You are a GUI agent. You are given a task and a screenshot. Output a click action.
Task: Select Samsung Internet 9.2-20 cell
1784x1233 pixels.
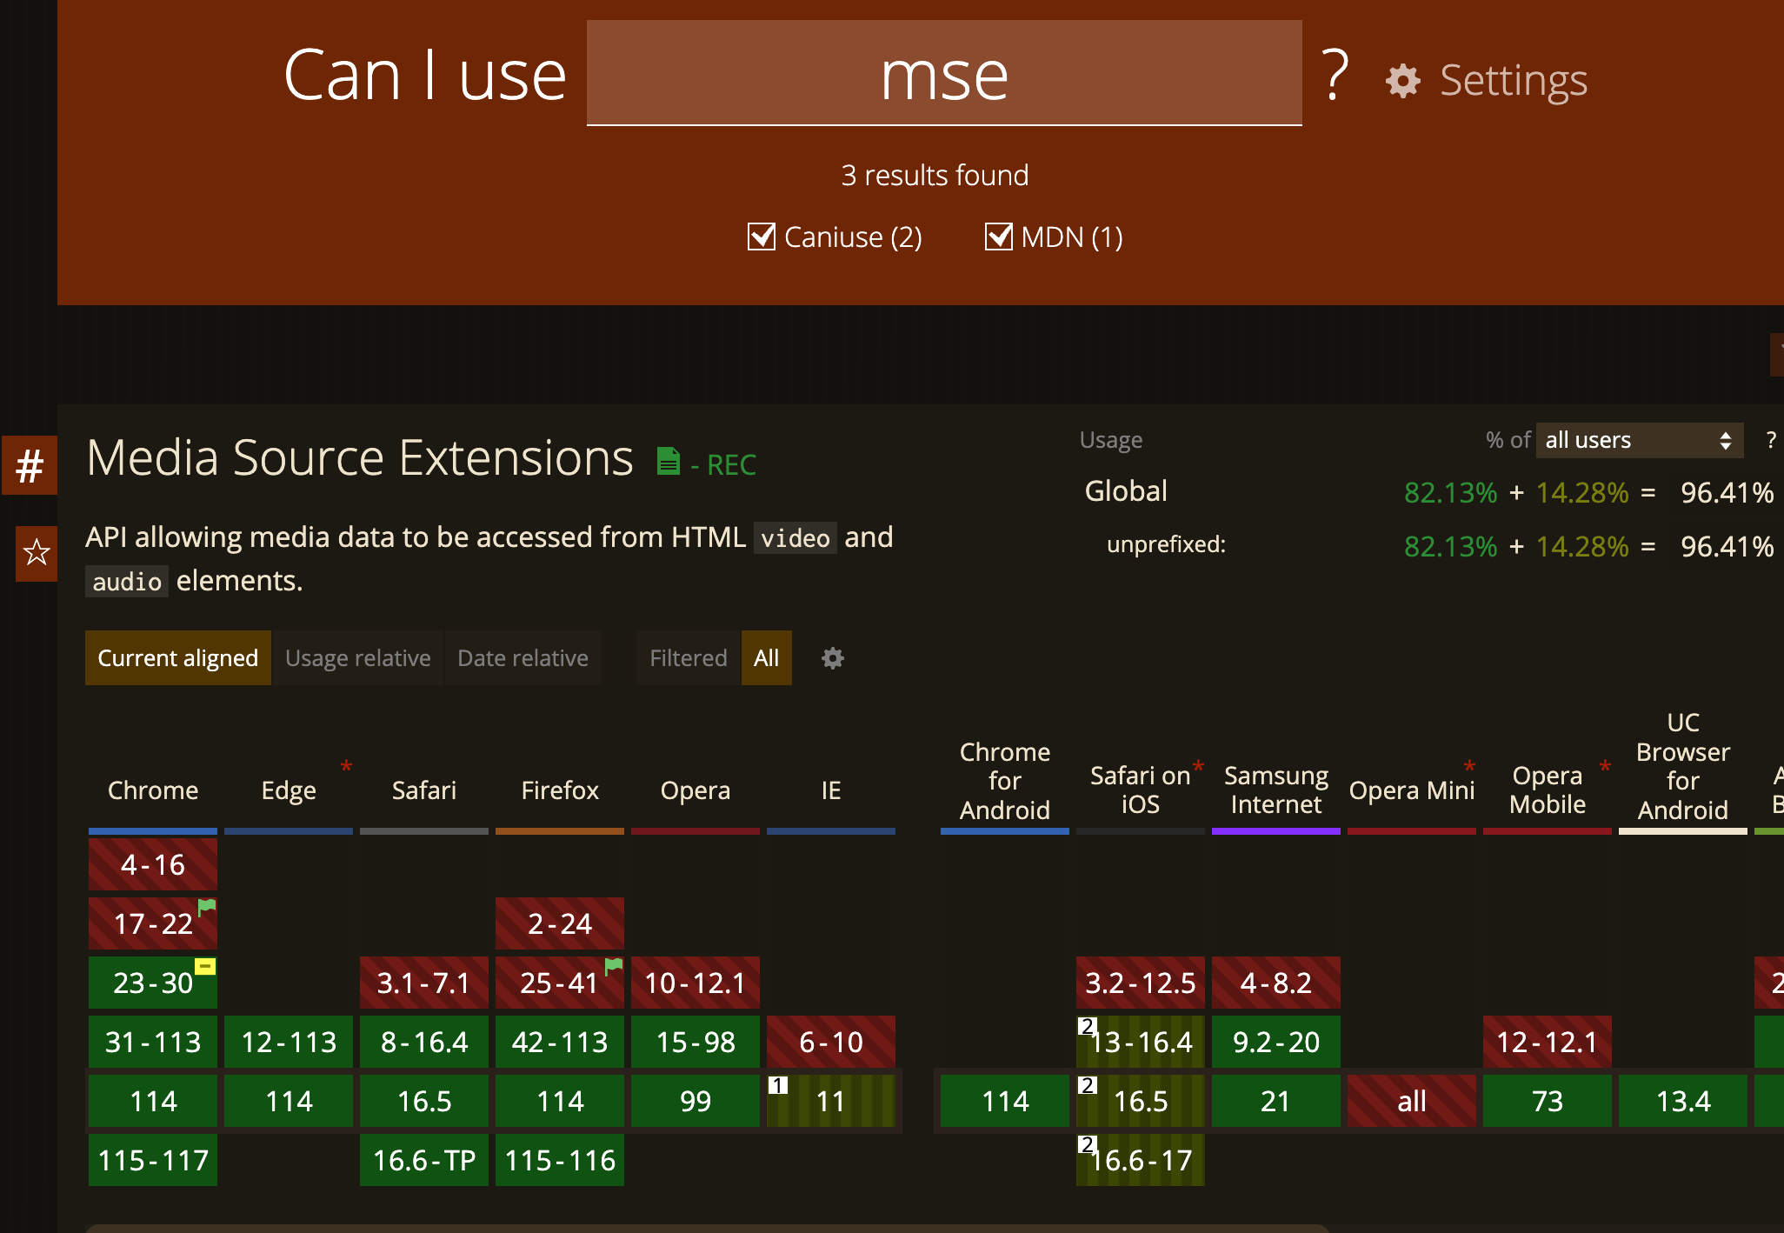click(1276, 1042)
